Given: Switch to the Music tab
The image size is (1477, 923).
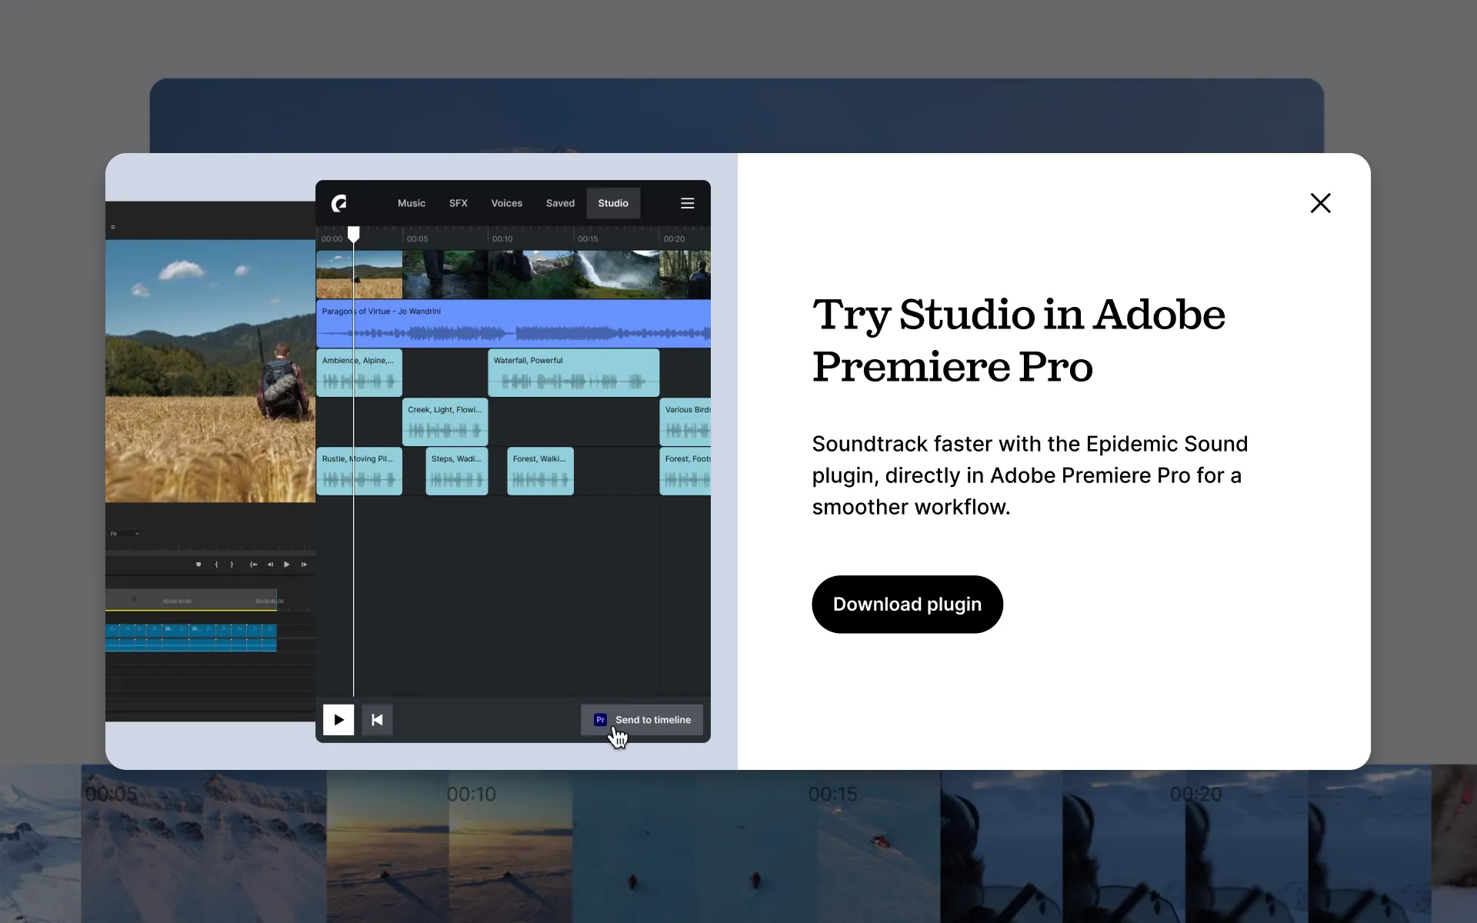Looking at the screenshot, I should click(x=411, y=203).
